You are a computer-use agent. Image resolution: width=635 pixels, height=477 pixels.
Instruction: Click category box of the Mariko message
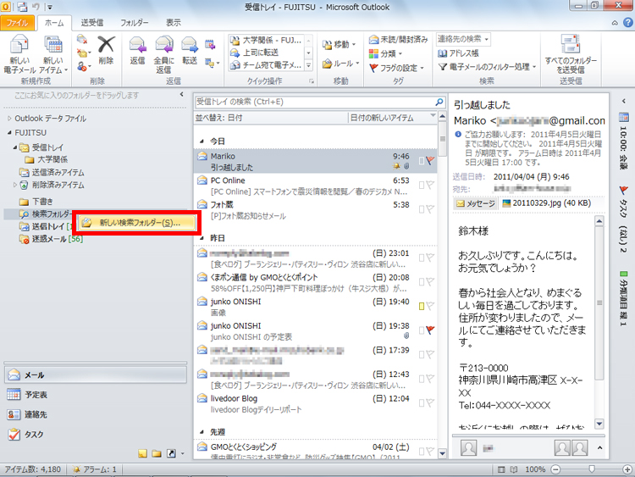(x=422, y=161)
